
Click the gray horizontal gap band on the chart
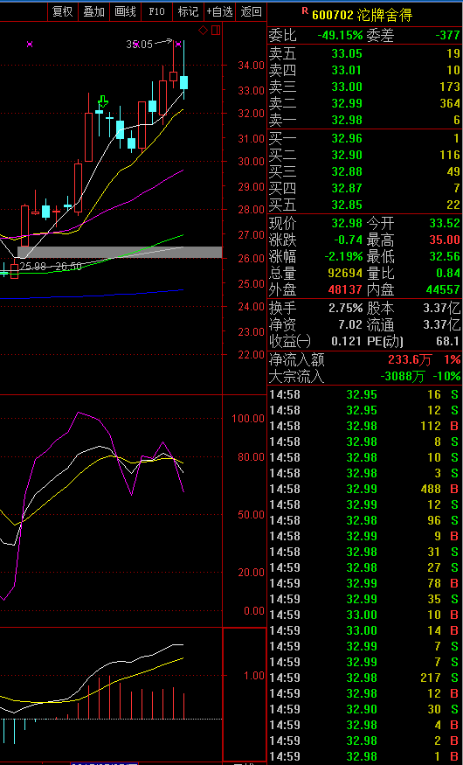pos(120,252)
